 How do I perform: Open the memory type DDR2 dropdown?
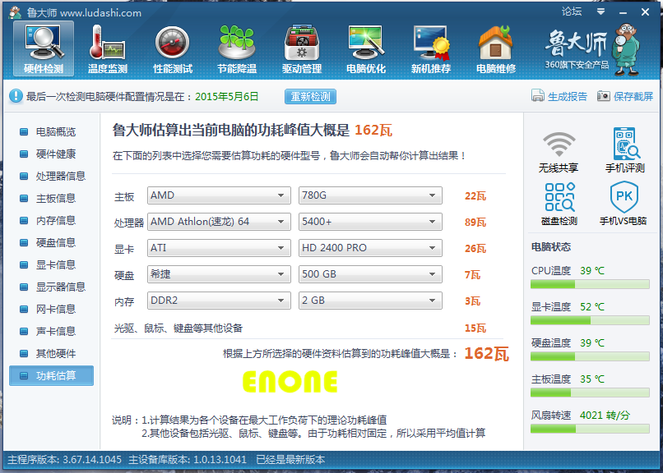coord(219,301)
